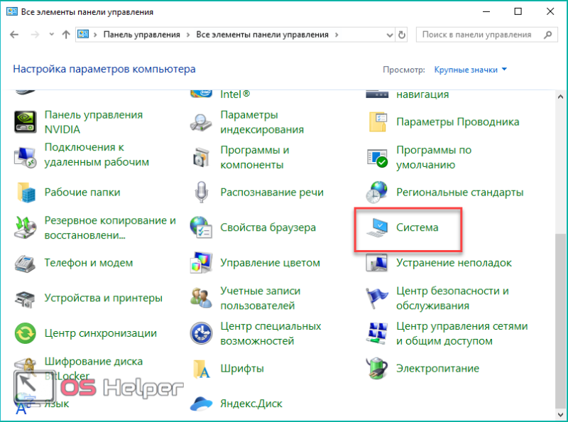The image size is (568, 422).
Task: Click the Indexing Options magnifier icon
Action: pos(201,121)
